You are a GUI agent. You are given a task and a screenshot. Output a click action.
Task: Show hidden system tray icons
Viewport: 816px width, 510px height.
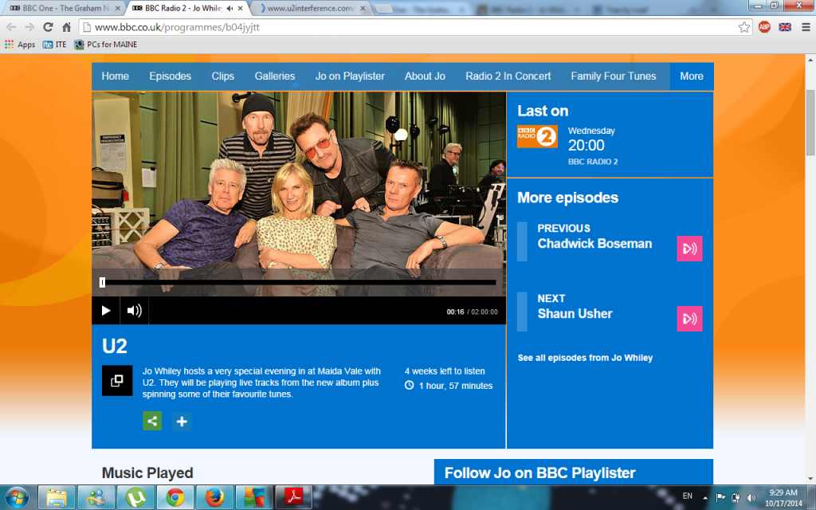tap(705, 497)
